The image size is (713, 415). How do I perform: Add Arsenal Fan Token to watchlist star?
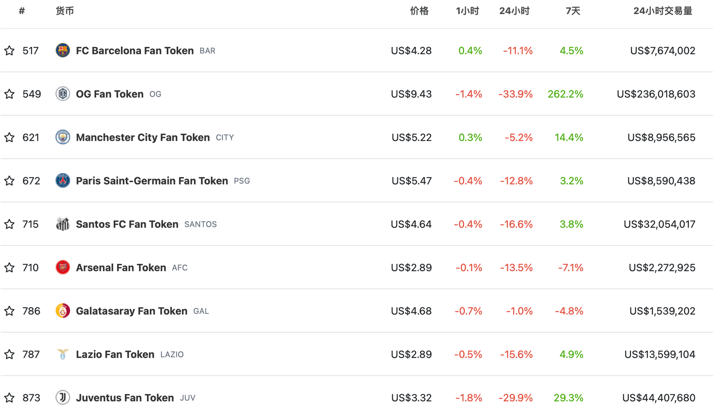point(9,268)
